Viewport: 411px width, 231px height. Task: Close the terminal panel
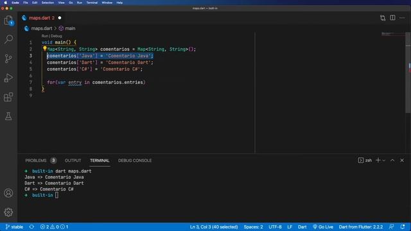point(402,160)
